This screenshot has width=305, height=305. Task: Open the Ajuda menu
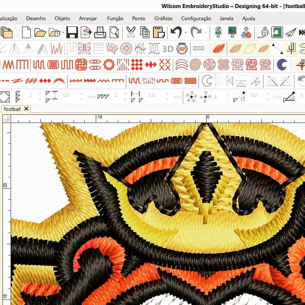(x=248, y=18)
